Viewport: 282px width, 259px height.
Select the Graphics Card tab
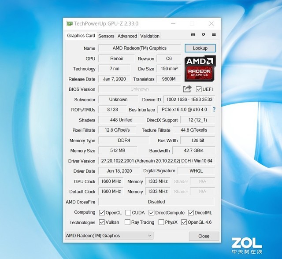(81, 36)
